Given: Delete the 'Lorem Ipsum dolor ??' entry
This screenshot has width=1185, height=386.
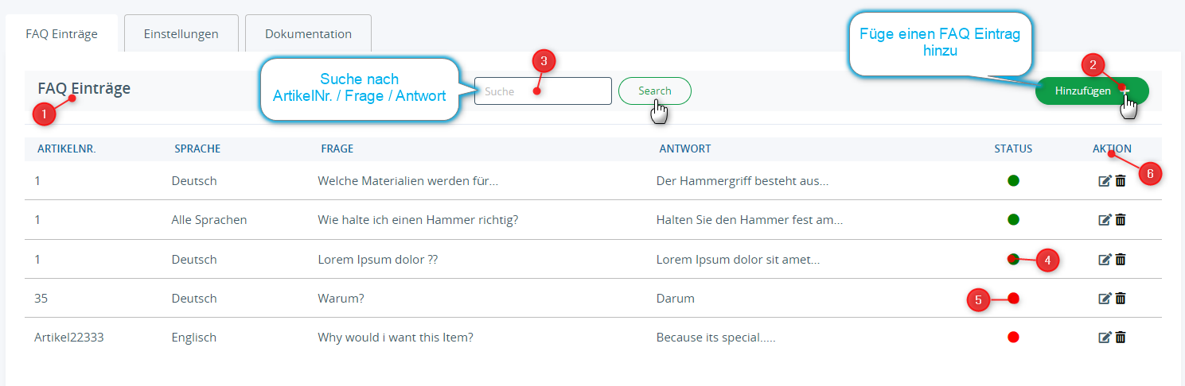Looking at the screenshot, I should (1121, 259).
